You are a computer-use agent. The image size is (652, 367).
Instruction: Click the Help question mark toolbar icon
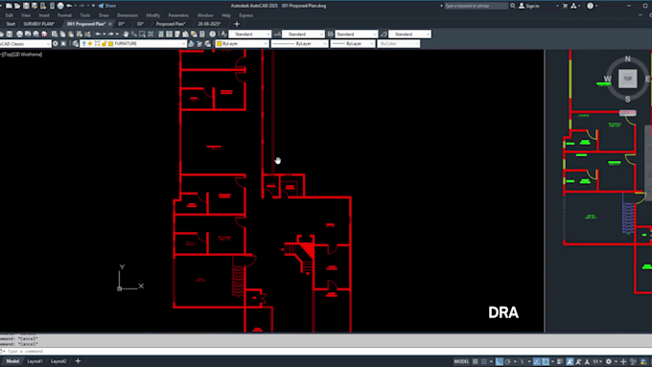(213, 34)
